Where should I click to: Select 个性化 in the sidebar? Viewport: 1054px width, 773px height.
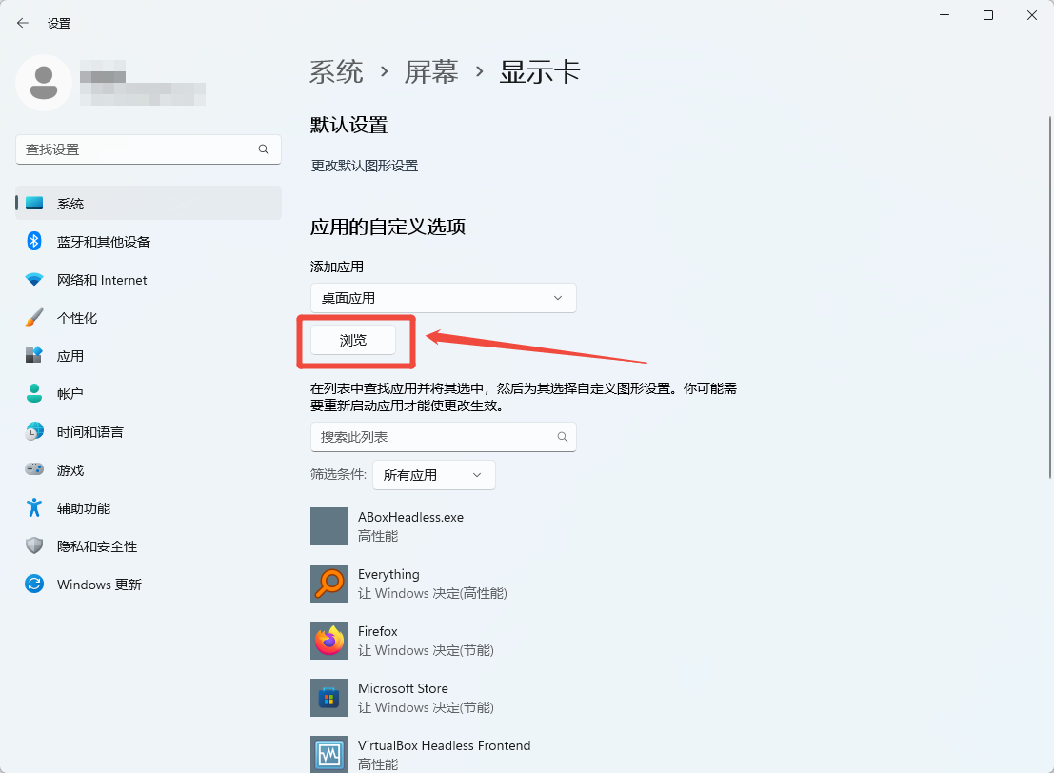76,318
